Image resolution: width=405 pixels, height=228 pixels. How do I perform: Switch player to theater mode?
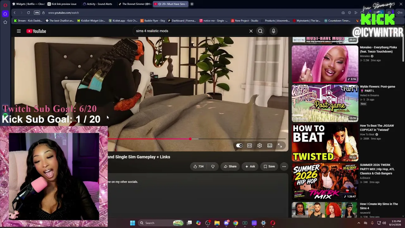270,146
